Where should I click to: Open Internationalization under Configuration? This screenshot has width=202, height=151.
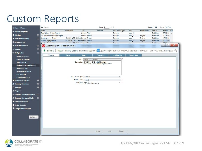[23, 77]
